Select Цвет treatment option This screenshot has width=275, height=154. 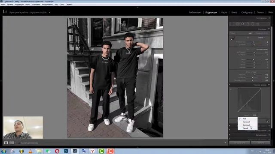click(x=251, y=33)
